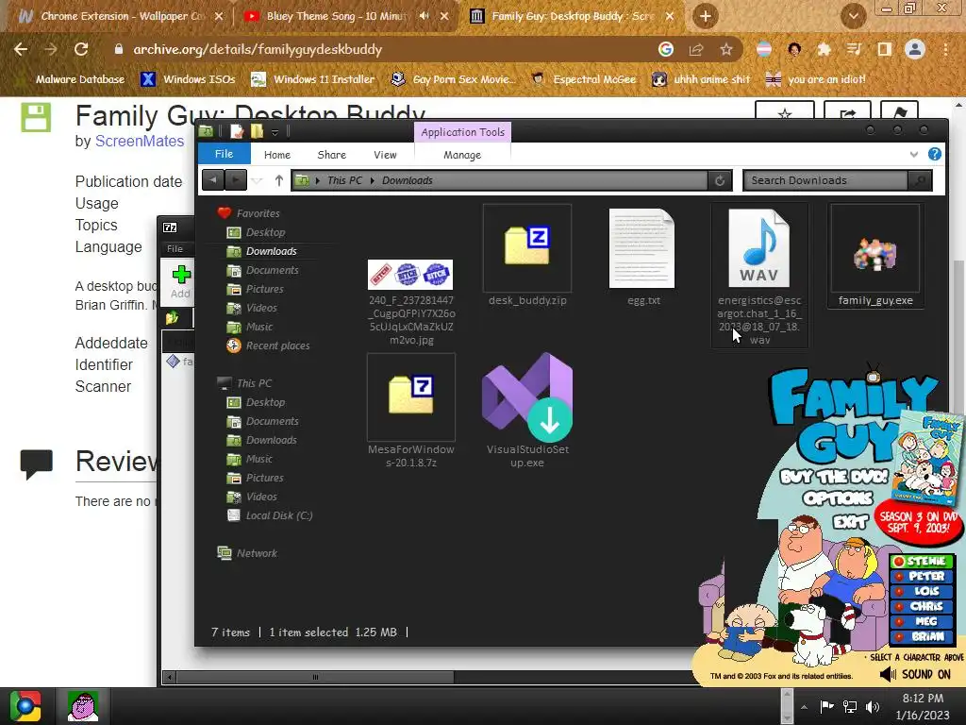
Task: Go forward in Explorer navigation
Action: pos(235,180)
